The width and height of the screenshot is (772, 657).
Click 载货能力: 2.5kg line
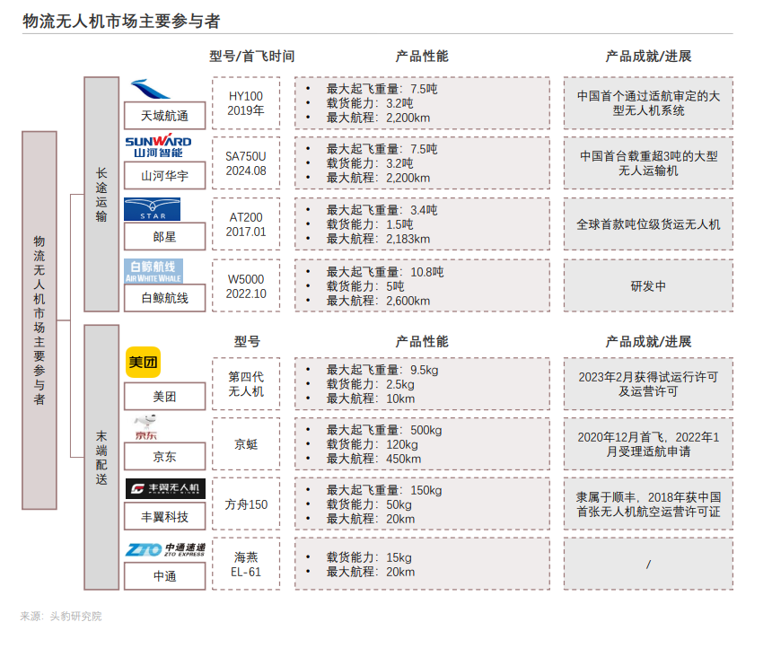click(370, 384)
